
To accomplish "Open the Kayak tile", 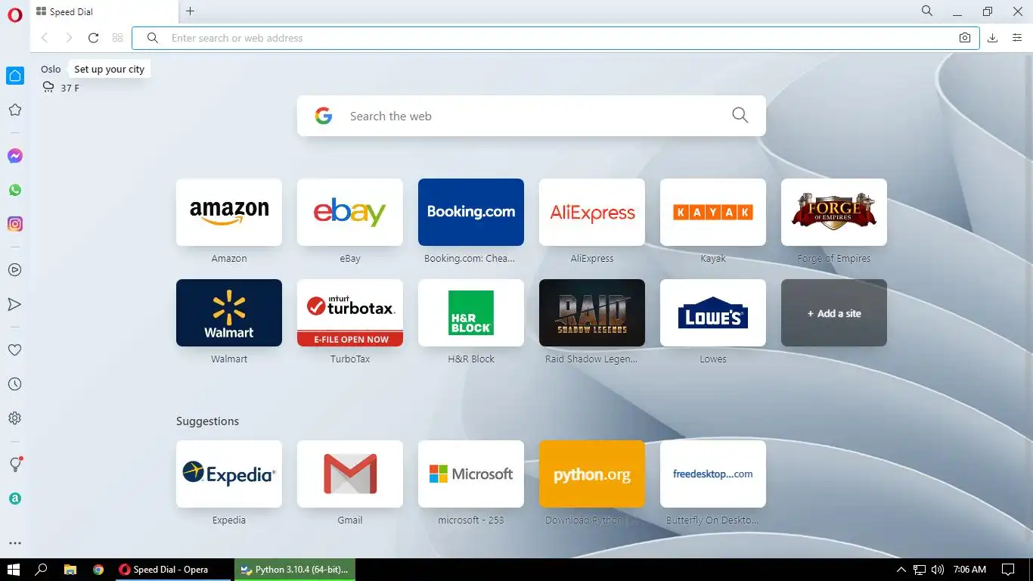I will tap(713, 212).
